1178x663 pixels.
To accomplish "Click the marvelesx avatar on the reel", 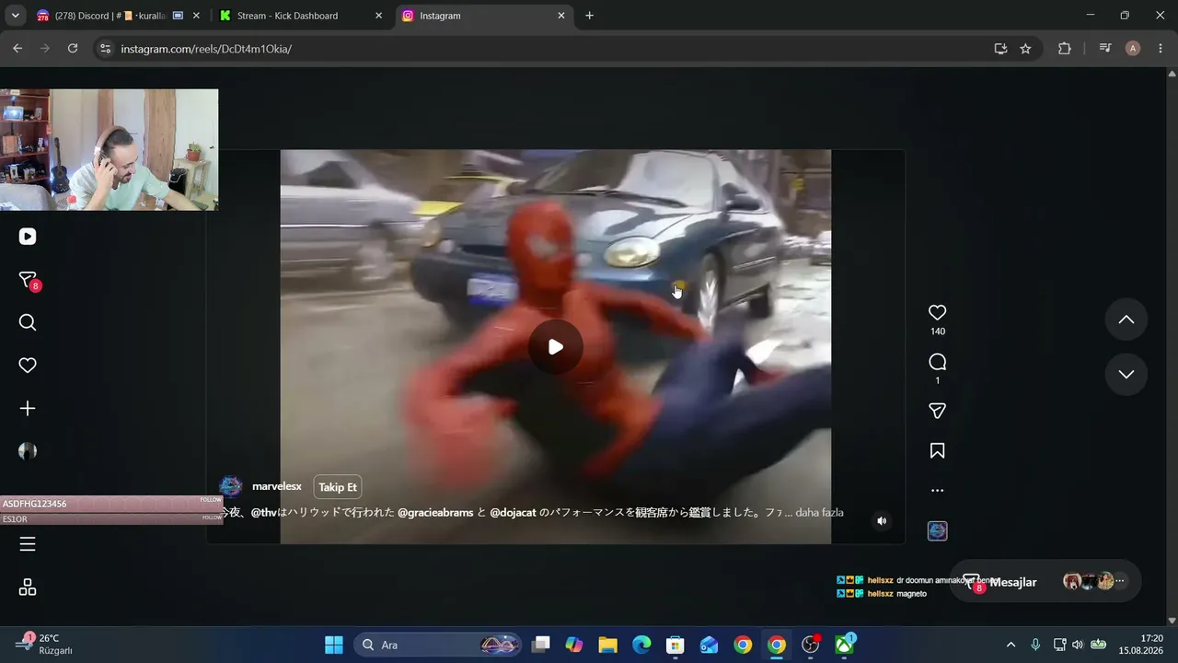I will pos(231,487).
